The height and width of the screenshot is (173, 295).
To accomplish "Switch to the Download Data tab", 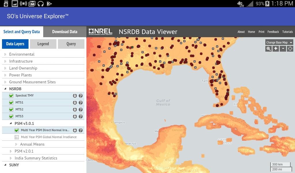I will tap(65, 32).
